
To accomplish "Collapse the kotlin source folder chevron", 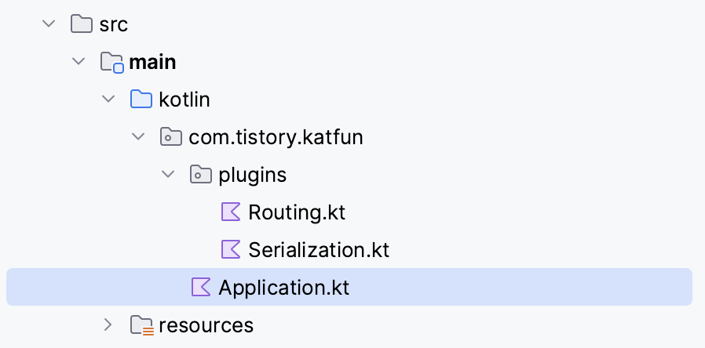I will [x=108, y=98].
